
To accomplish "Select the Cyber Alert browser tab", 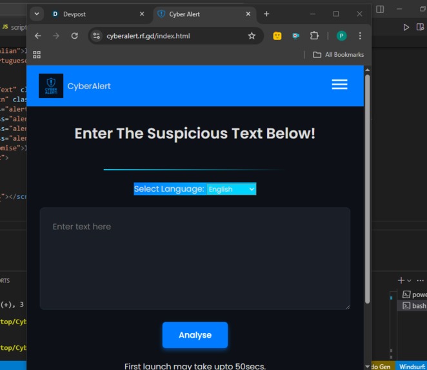I will 204,14.
